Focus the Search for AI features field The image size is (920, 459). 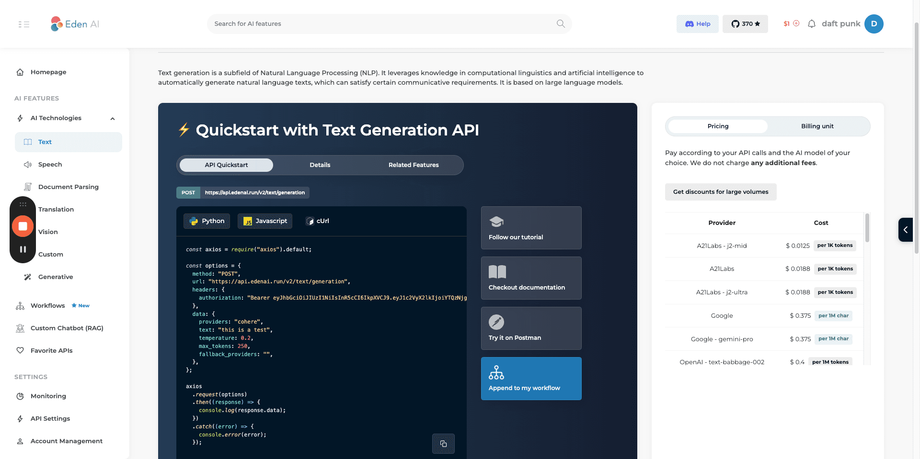coord(389,24)
